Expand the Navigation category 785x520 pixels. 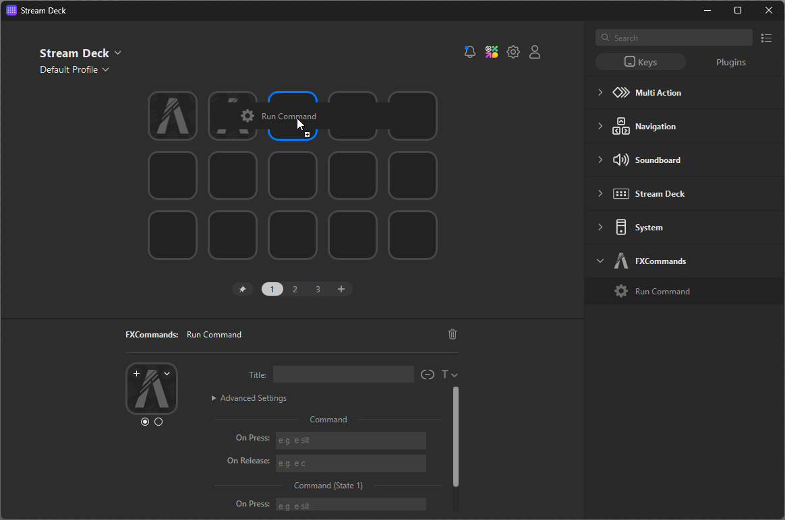[x=600, y=126]
